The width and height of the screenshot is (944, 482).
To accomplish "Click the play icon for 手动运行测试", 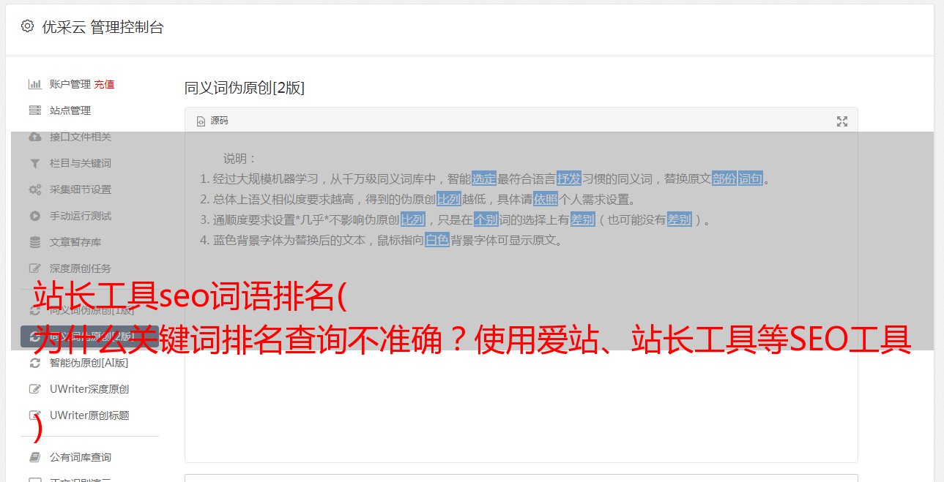I will (34, 216).
